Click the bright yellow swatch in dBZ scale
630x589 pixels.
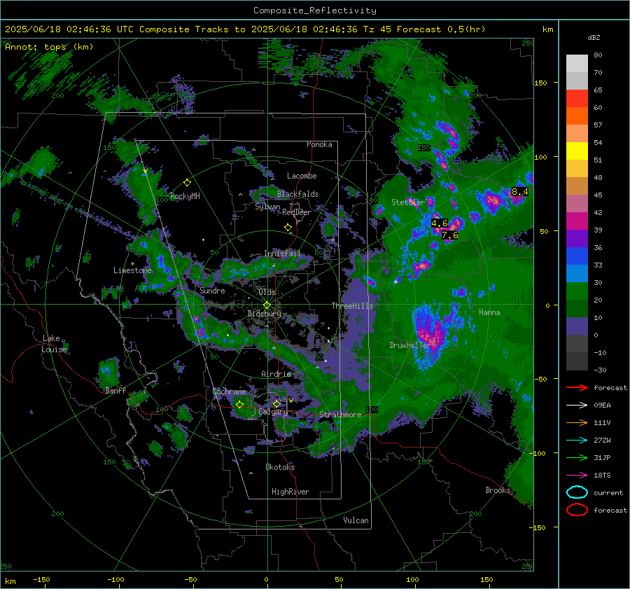577,151
